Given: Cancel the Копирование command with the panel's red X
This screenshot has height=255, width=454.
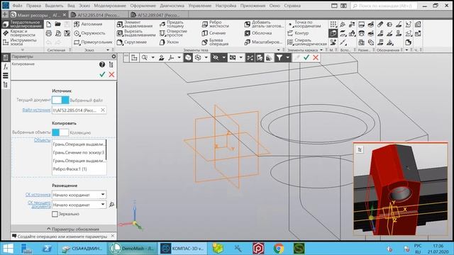Looking at the screenshot, I should coord(111,74).
